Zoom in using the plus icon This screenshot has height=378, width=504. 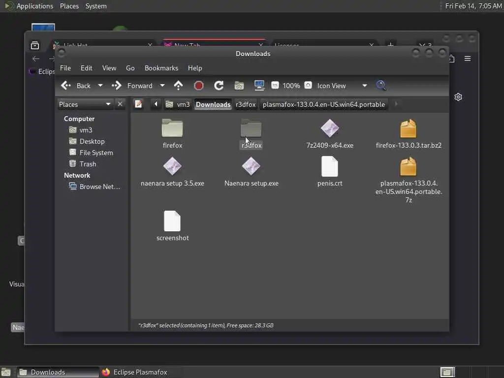click(308, 86)
